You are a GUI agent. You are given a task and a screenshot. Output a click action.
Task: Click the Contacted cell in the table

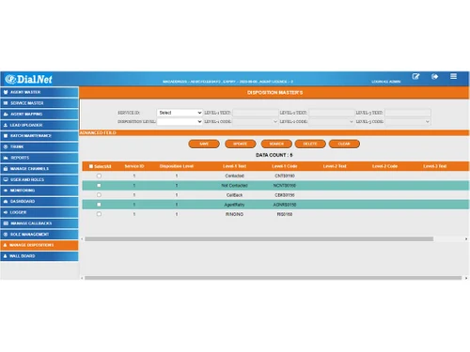[234, 176]
